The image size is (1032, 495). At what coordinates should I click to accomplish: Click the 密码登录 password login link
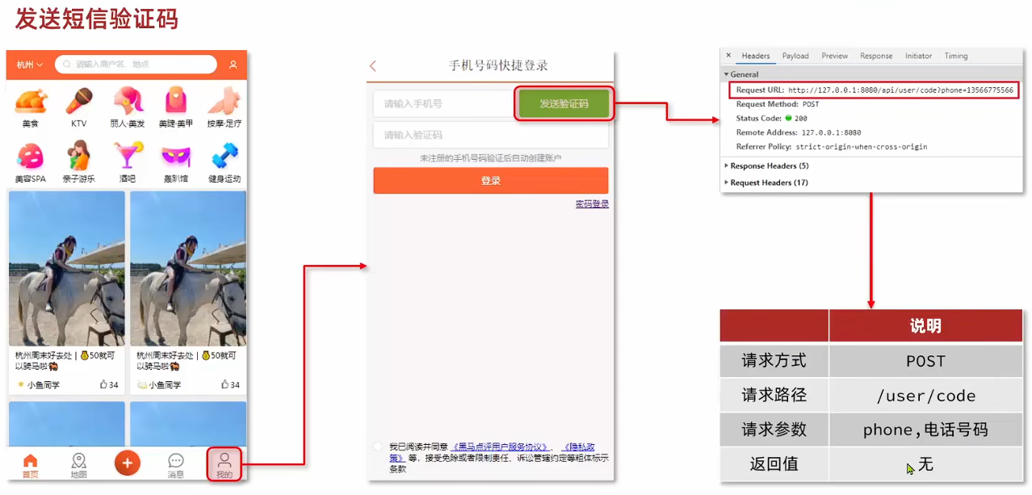click(592, 204)
